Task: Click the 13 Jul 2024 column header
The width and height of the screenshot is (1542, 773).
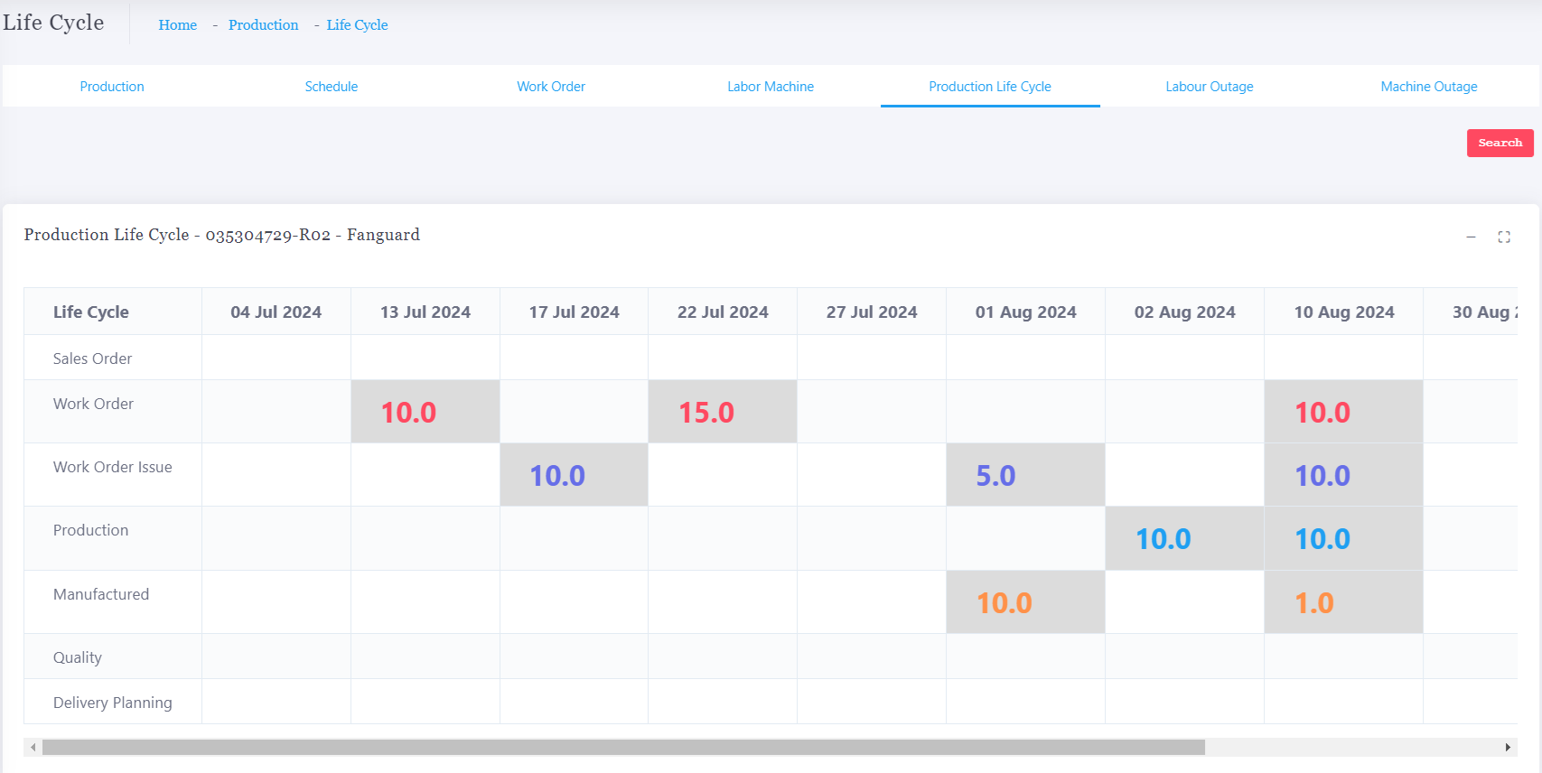Action: point(425,312)
